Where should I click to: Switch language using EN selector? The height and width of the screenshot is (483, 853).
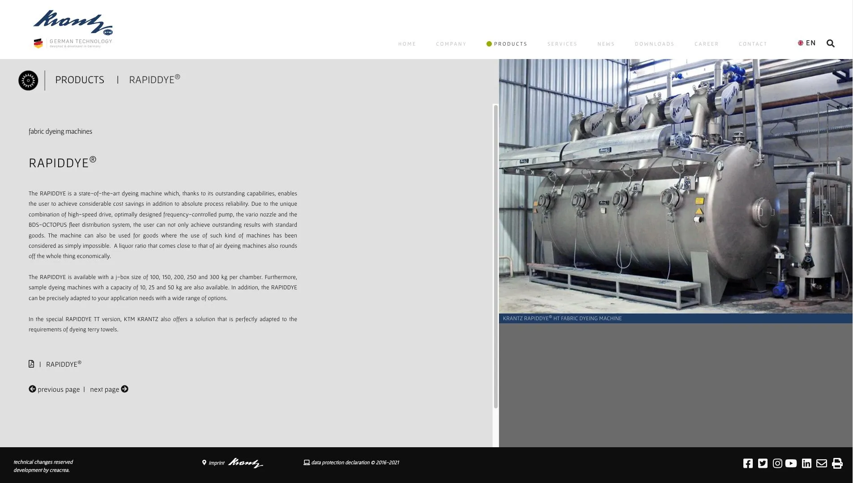click(x=807, y=43)
